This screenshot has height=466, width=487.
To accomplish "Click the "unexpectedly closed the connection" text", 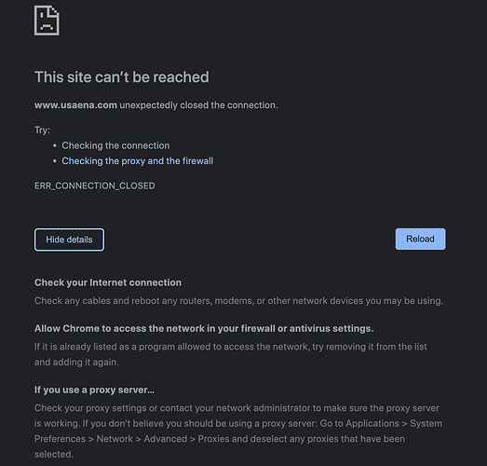I will (x=198, y=105).
